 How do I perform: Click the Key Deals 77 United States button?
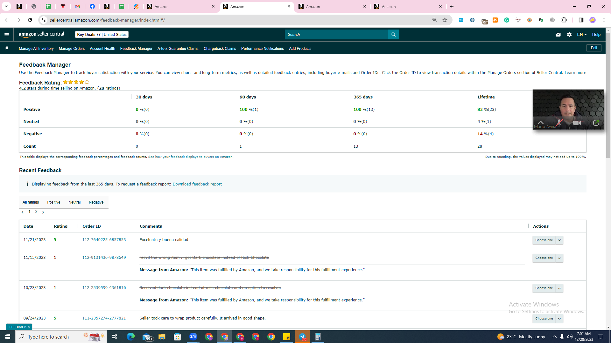[102, 35]
